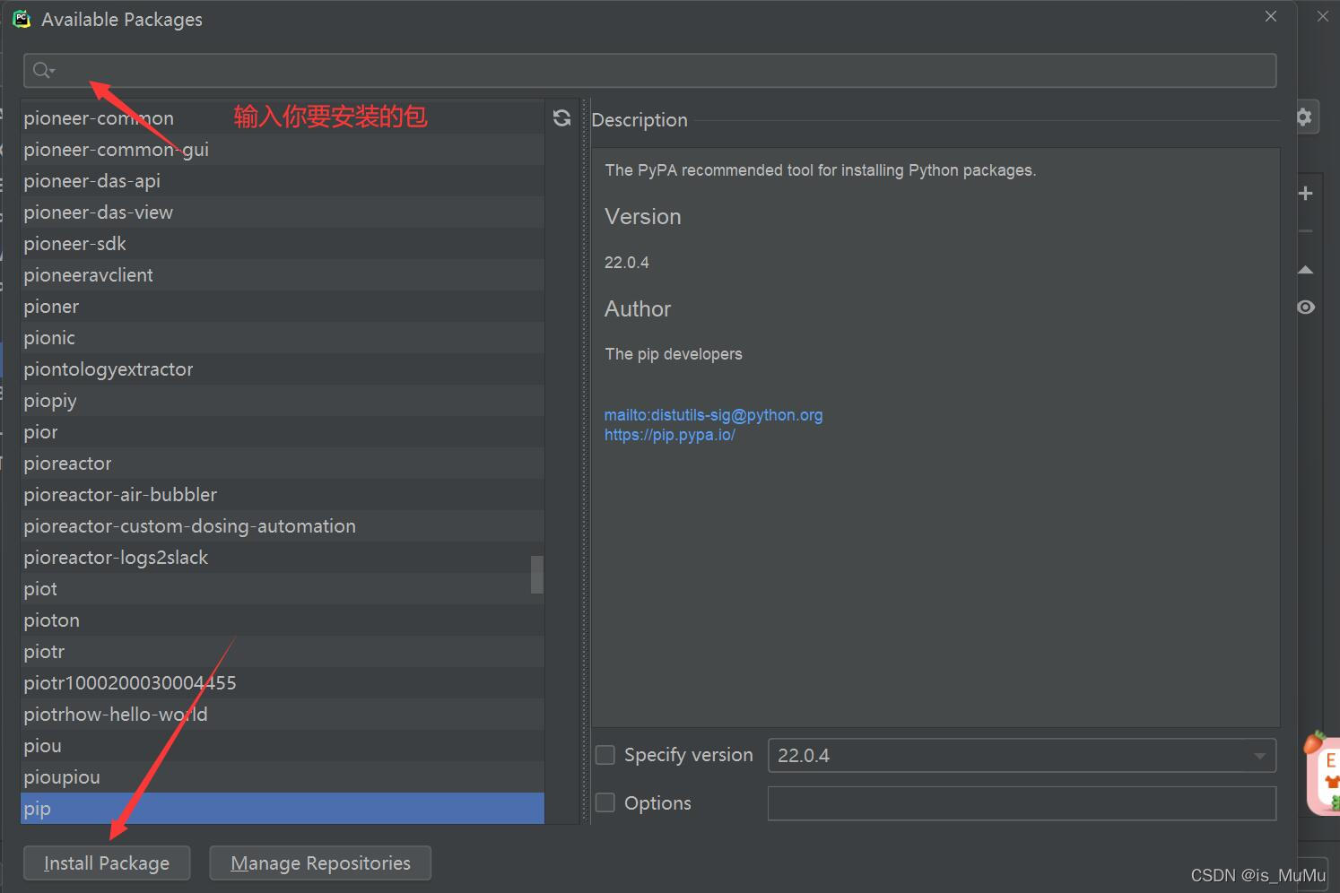1340x893 pixels.
Task: Select the pioreactor package row
Action: [x=283, y=464]
